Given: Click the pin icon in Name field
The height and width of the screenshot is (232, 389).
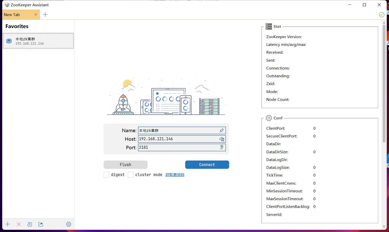Looking at the screenshot, I should click(x=222, y=130).
